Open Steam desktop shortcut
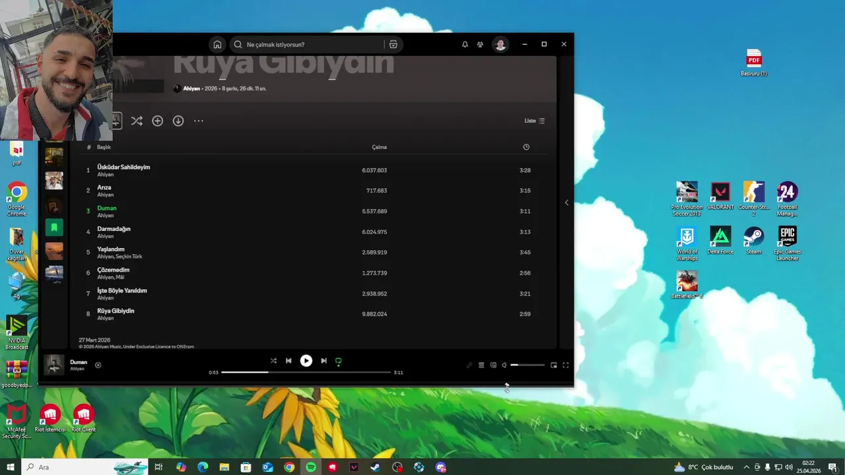The width and height of the screenshot is (845, 475). tap(754, 241)
